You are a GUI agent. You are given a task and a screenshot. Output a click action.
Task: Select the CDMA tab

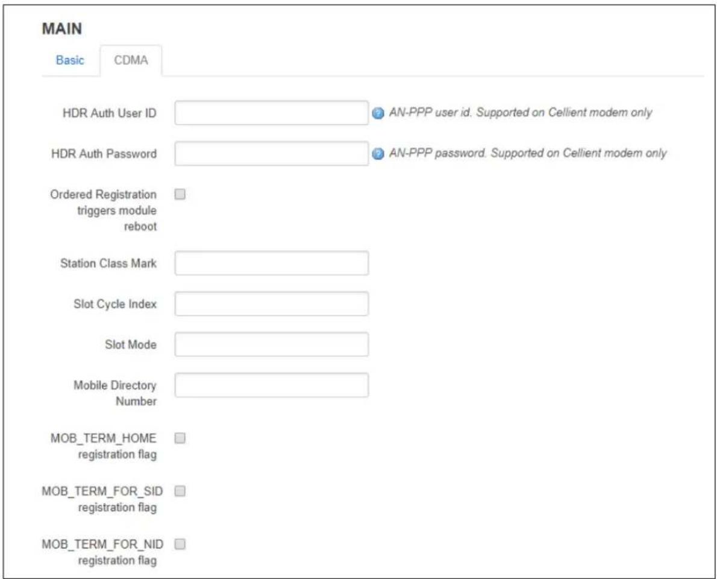pos(131,60)
